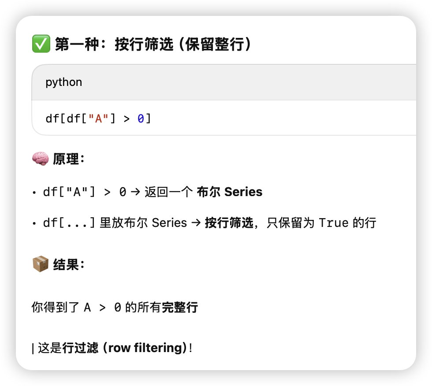
Task: Click the python code block header bar
Action: 224,82
